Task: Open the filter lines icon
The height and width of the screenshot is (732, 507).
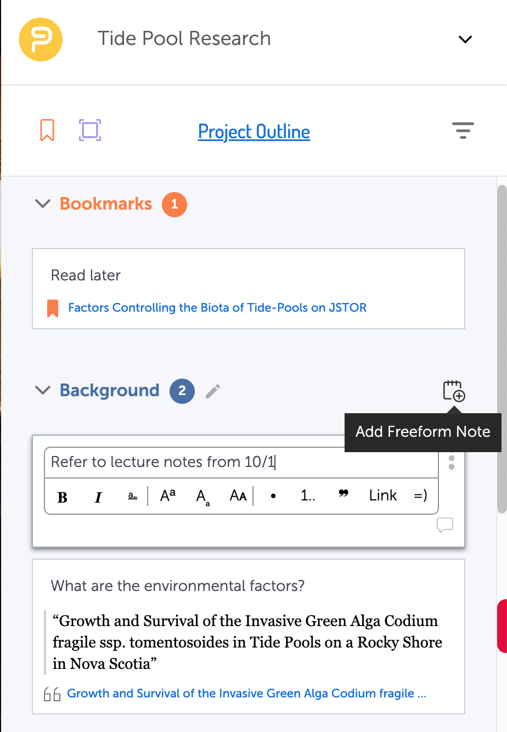Action: click(463, 131)
